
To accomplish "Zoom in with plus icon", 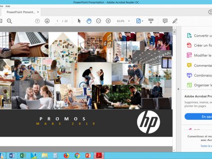I will click(108, 21).
